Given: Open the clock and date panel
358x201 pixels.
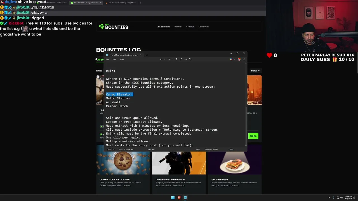Looking at the screenshot, I should point(348,198).
